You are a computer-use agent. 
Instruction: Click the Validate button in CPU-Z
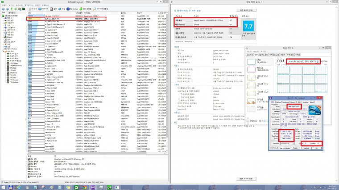(306, 148)
